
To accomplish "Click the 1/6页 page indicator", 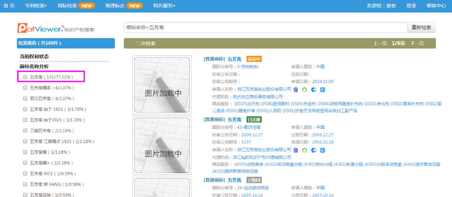I will point(398,44).
